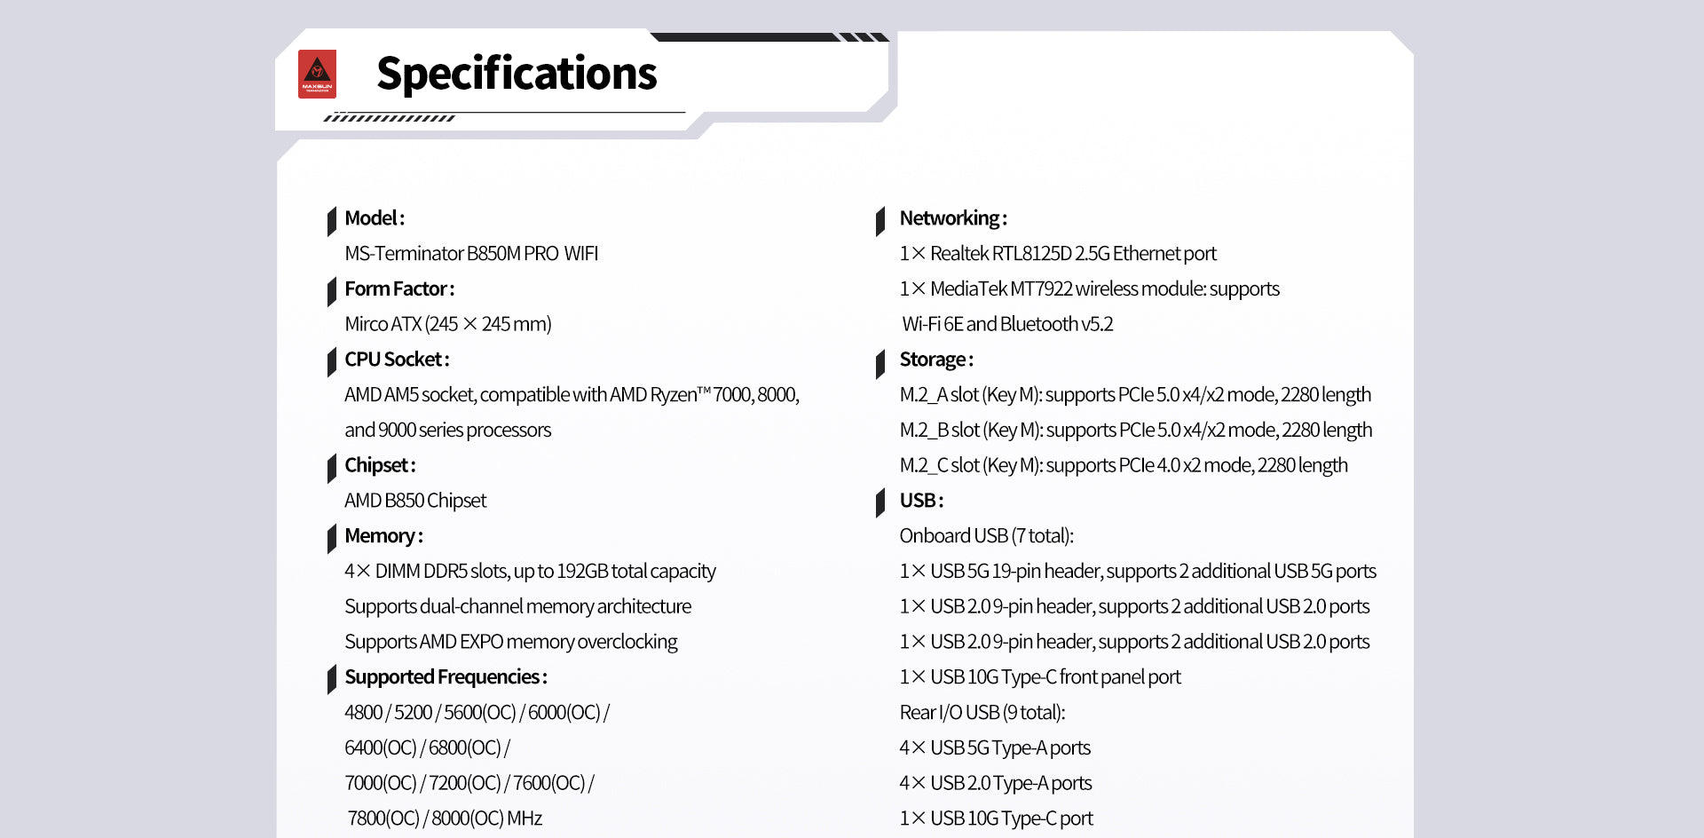Click the bullet marker beside Chipset
Image resolution: width=1704 pixels, height=838 pixels.
tap(332, 468)
